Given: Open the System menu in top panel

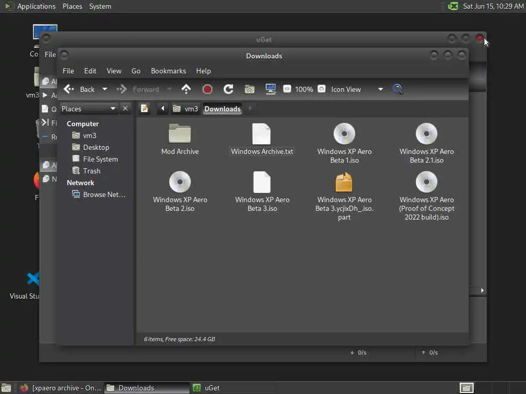Looking at the screenshot, I should pyautogui.click(x=100, y=6).
